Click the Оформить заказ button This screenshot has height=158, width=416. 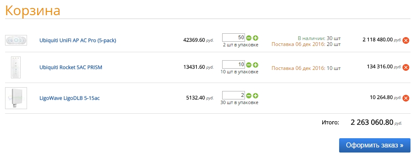375,145
